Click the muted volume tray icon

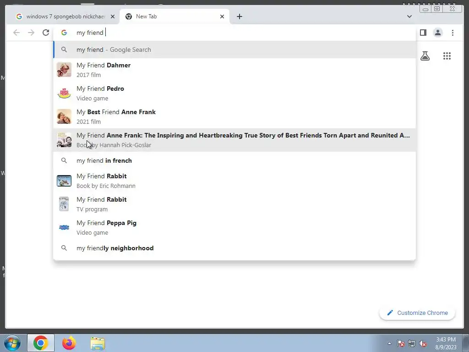[x=423, y=344]
